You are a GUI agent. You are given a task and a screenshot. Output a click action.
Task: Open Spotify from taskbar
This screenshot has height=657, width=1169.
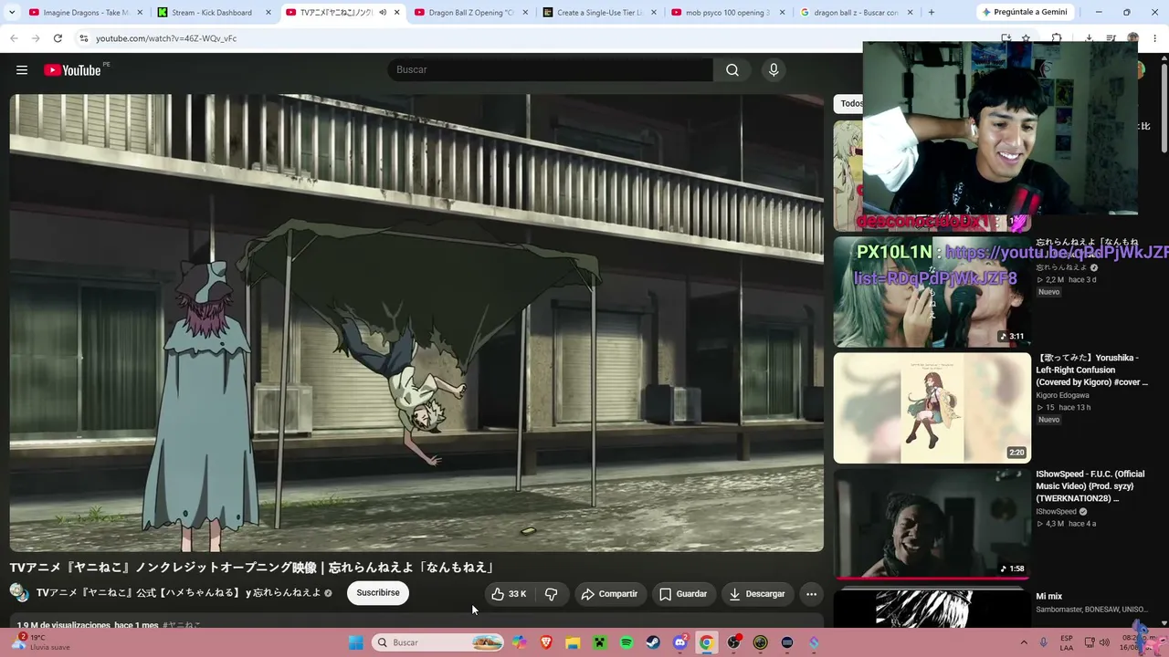click(x=627, y=642)
